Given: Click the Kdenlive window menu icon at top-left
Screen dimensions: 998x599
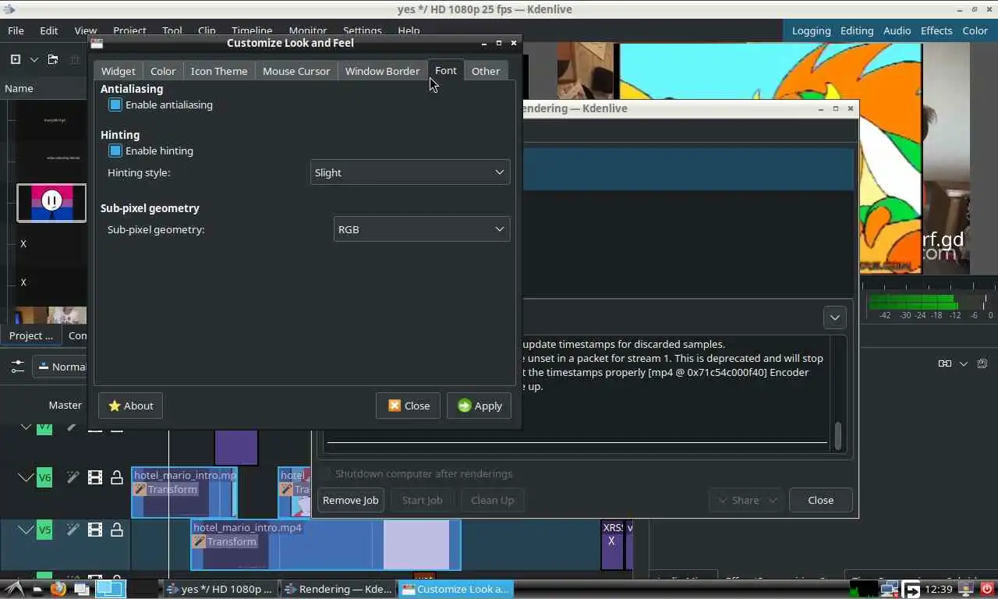Looking at the screenshot, I should pos(9,9).
